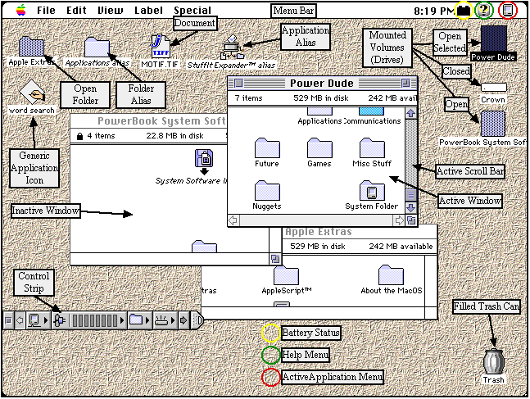Click the '4 items' text in PowerBook window
Screen dimensions: 530x399
(x=101, y=136)
